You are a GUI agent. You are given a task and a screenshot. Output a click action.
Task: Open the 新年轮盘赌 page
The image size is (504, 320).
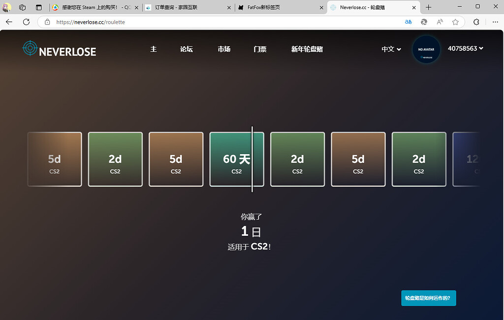[x=307, y=49]
